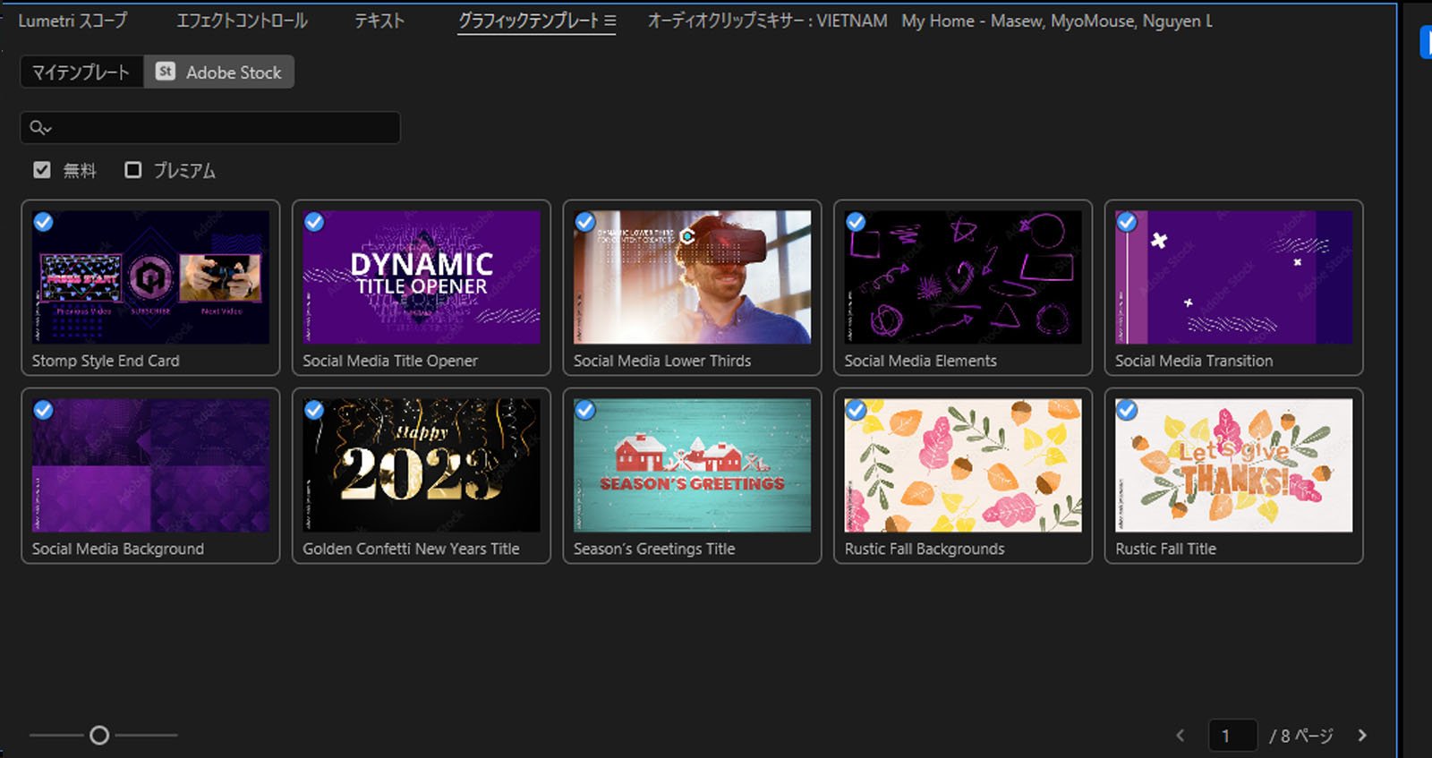1432x758 pixels.
Task: Click the checkmark badge on Golden Confetti New Years Title
Action: [314, 410]
